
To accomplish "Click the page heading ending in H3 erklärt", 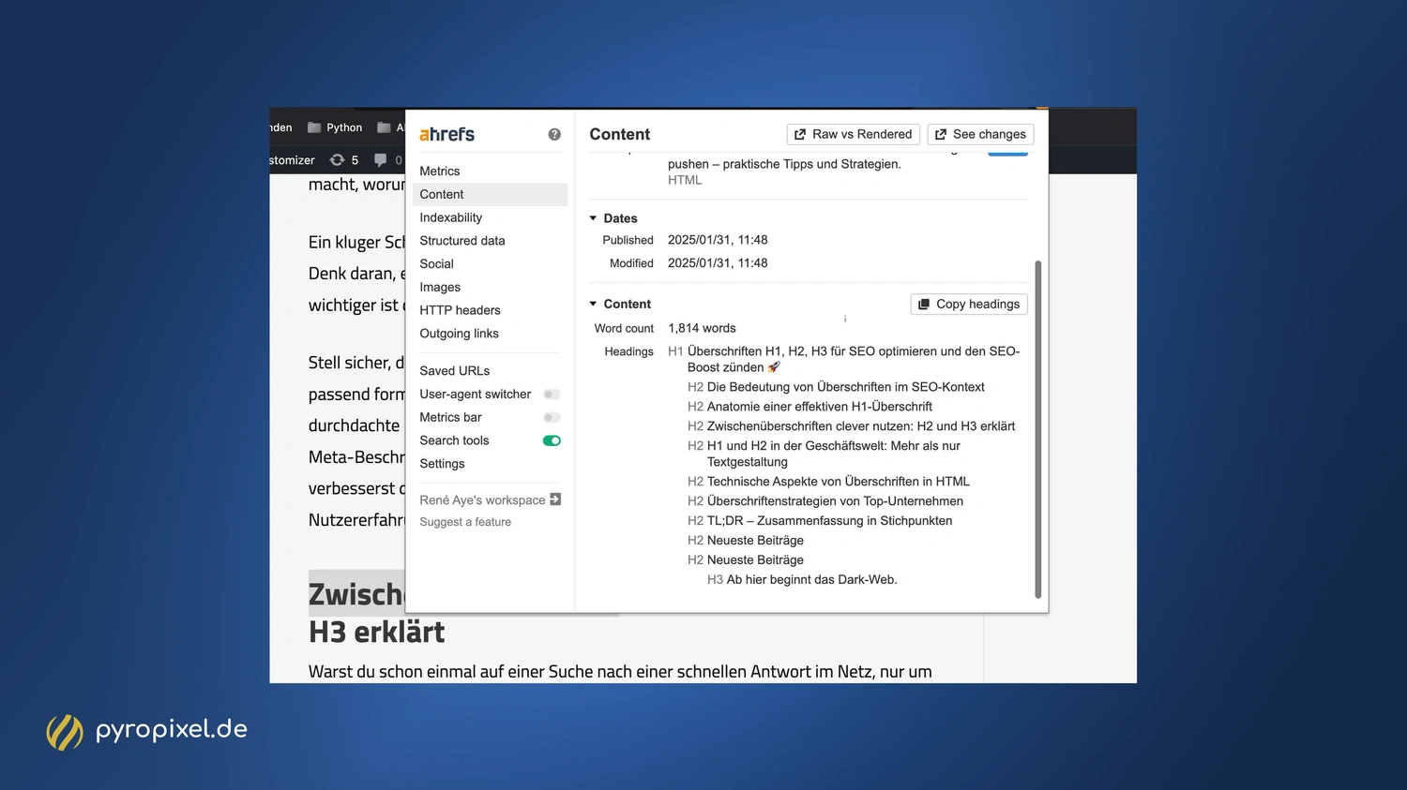I will (377, 632).
